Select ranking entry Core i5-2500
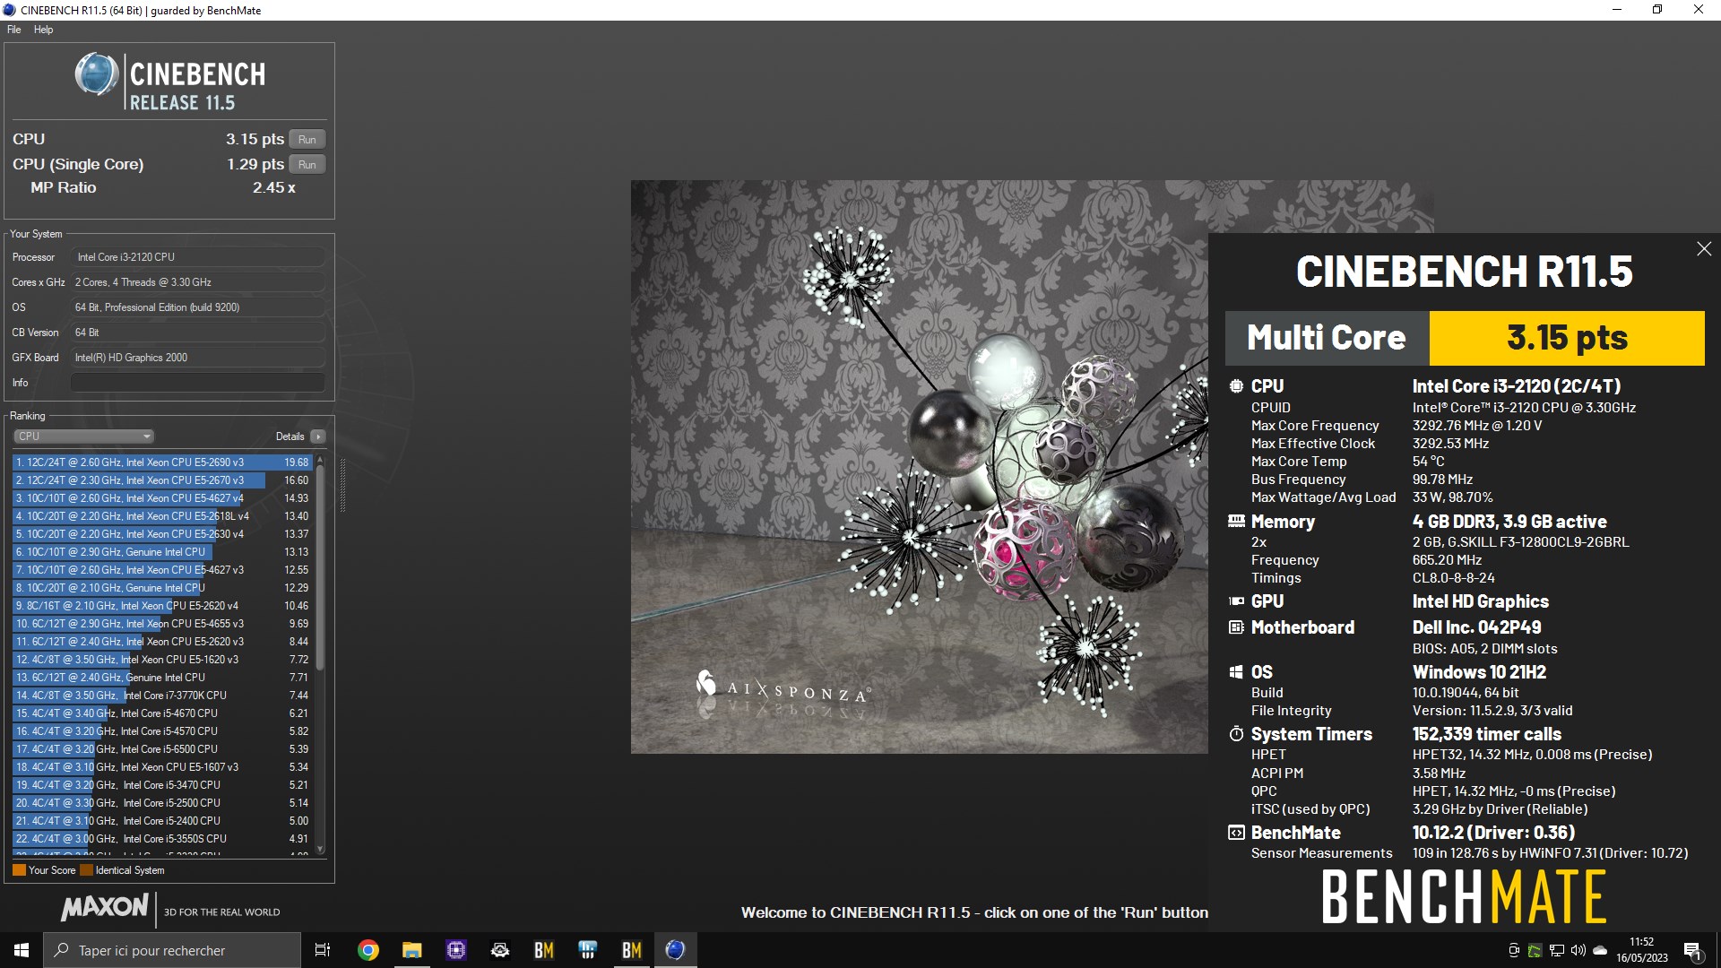1721x968 pixels. (161, 803)
